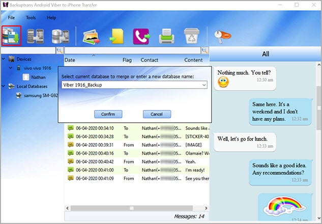Click the search field above the message list

(x=133, y=50)
